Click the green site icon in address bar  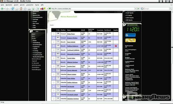click(50, 9)
